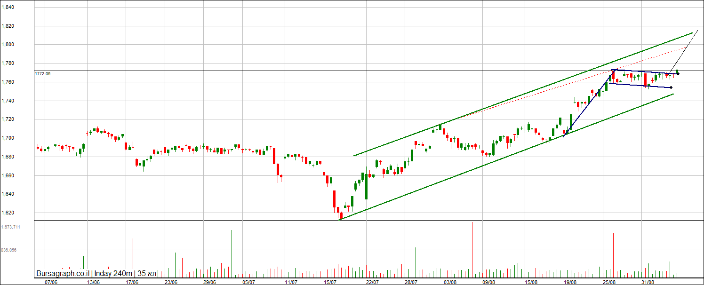
Task: Click the 1,620 price axis label
Action: click(x=7, y=213)
